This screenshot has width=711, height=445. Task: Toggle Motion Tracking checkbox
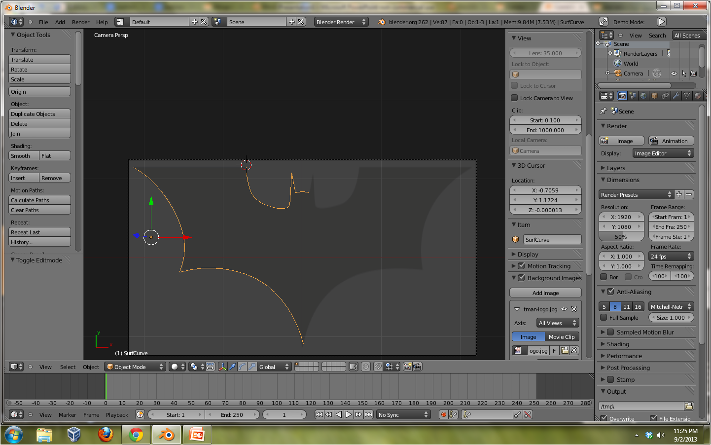(521, 266)
